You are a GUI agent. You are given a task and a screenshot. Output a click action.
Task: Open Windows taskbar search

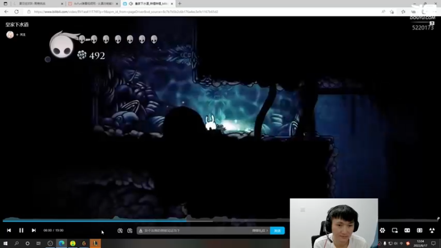pyautogui.click(x=17, y=244)
